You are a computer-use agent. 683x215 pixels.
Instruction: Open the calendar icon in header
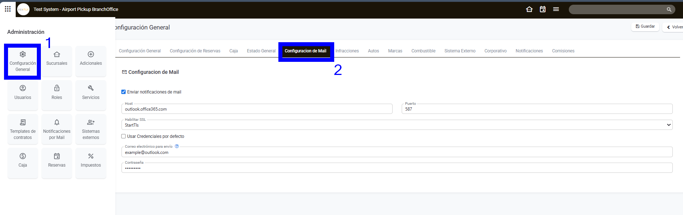[x=543, y=9]
